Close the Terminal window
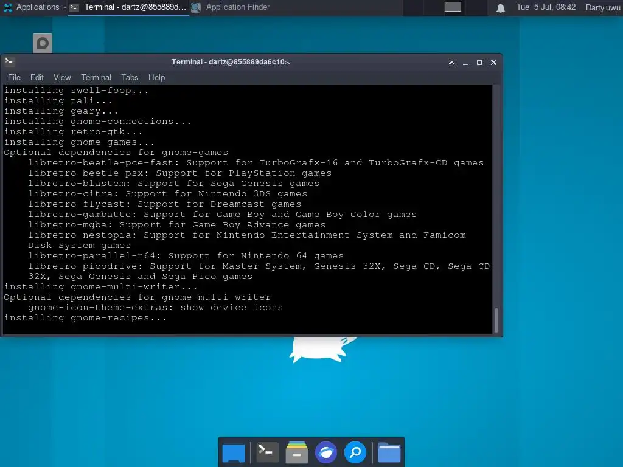The height and width of the screenshot is (467, 623). coord(493,63)
